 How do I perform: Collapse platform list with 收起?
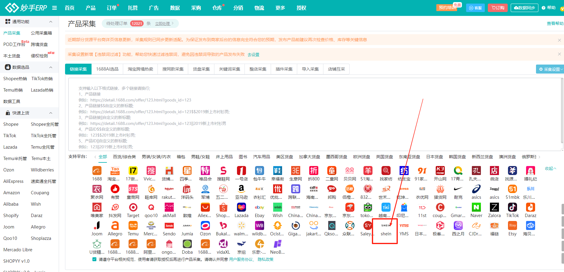pyautogui.click(x=550, y=168)
